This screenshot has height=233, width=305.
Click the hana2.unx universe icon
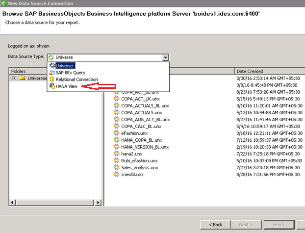117,154
